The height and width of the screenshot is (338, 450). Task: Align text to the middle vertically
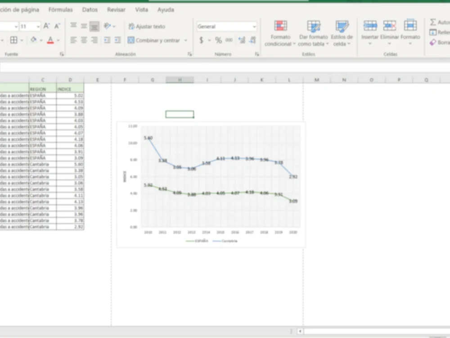[84, 26]
